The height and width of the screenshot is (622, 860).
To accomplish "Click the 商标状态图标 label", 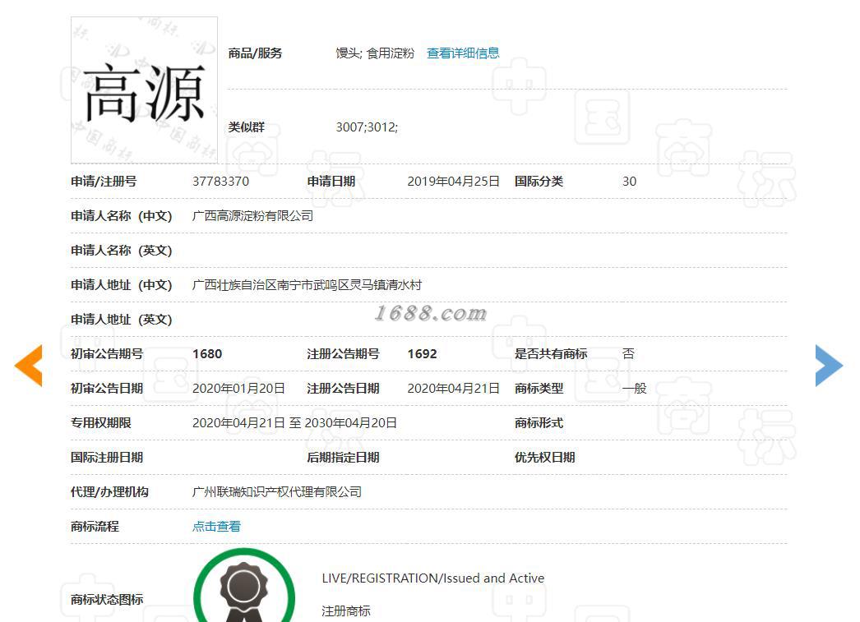I will click(x=107, y=600).
